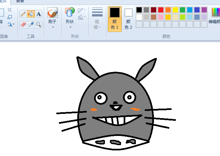Pick the purple color swatch

tap(204, 10)
